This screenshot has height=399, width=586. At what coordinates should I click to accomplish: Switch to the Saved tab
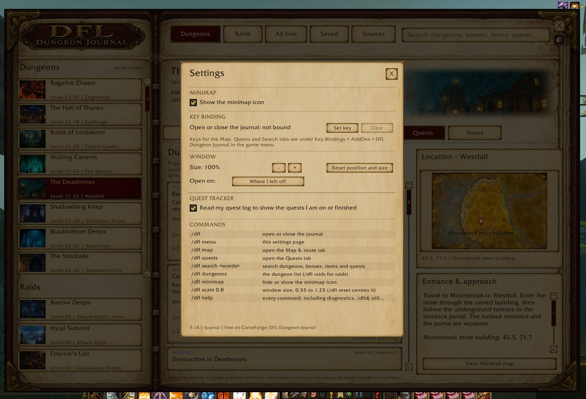point(329,34)
